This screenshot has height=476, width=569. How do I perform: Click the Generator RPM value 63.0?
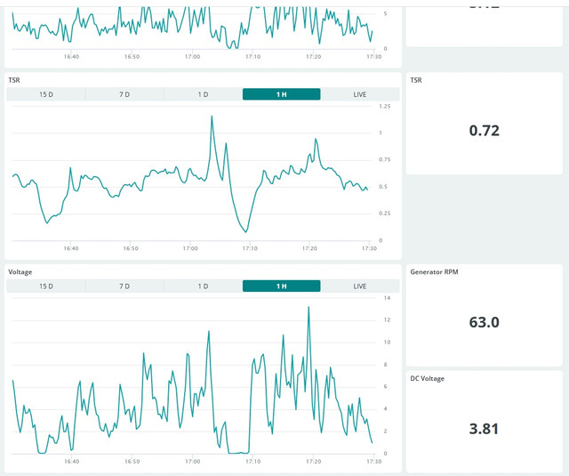pyautogui.click(x=484, y=322)
